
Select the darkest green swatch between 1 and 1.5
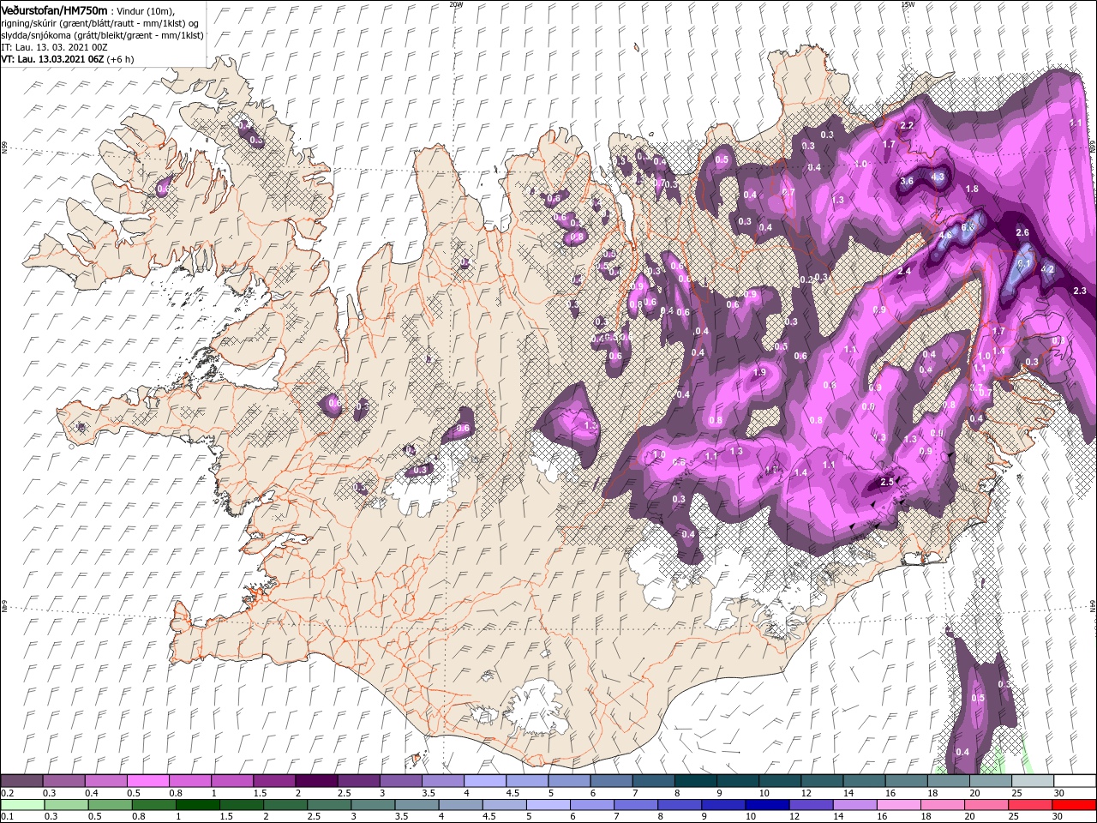[x=197, y=805]
